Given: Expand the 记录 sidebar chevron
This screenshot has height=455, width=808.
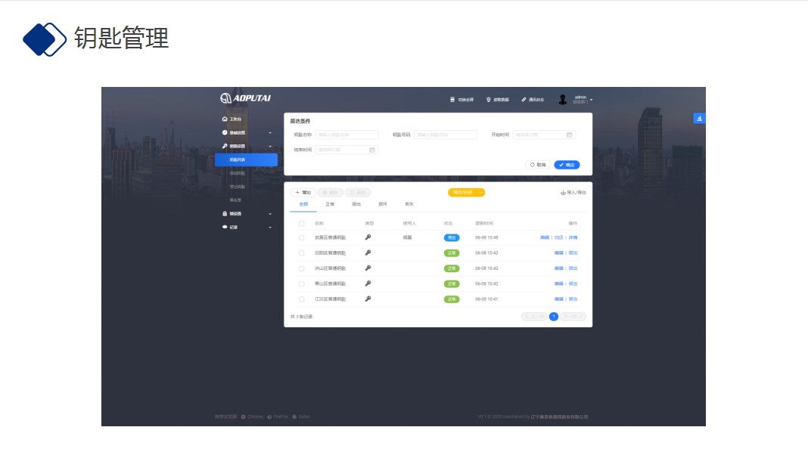Looking at the screenshot, I should point(270,227).
